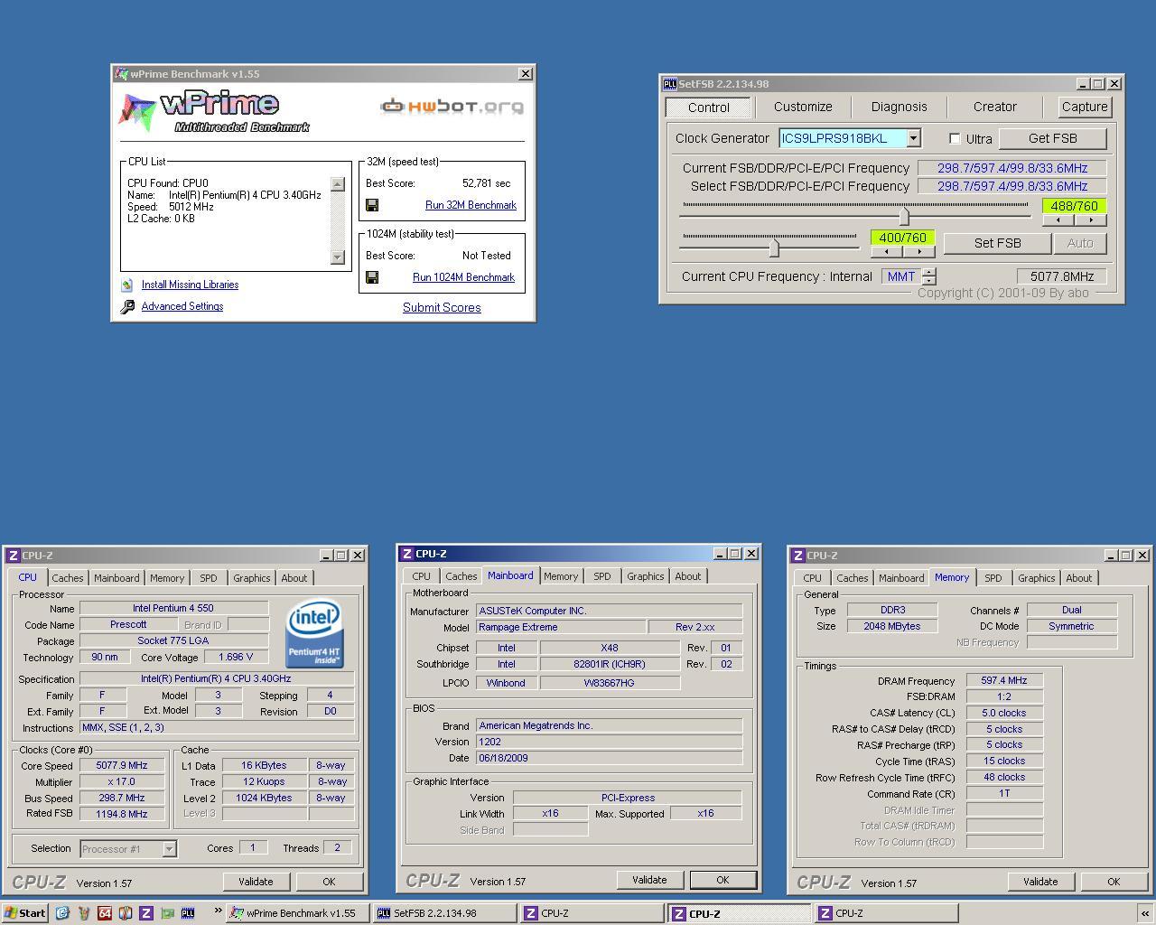
Task: Click the lower 400/760 slider thumb in SetFSB
Action: [774, 248]
